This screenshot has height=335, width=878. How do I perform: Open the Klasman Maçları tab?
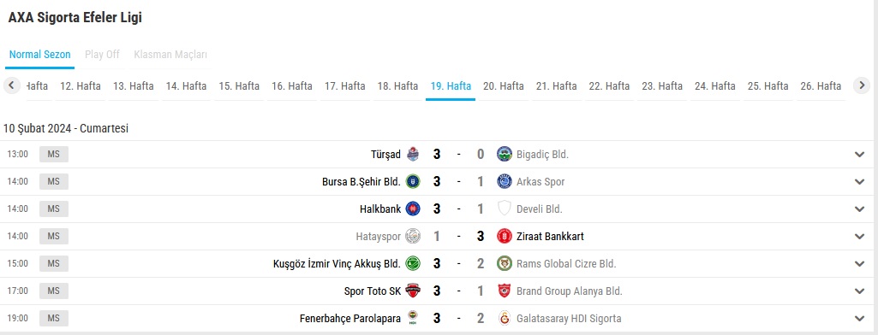coord(170,55)
